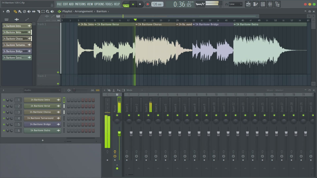The image size is (317, 178).
Task: Switch to Song mode in the transport
Action: [126, 6]
